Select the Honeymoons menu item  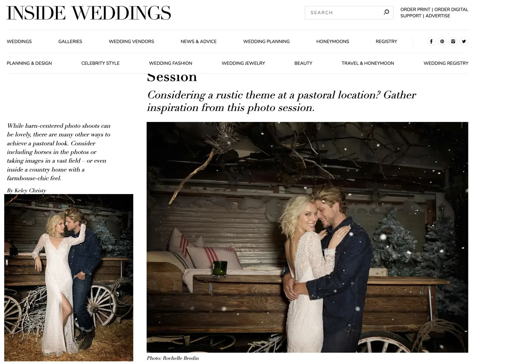(332, 42)
